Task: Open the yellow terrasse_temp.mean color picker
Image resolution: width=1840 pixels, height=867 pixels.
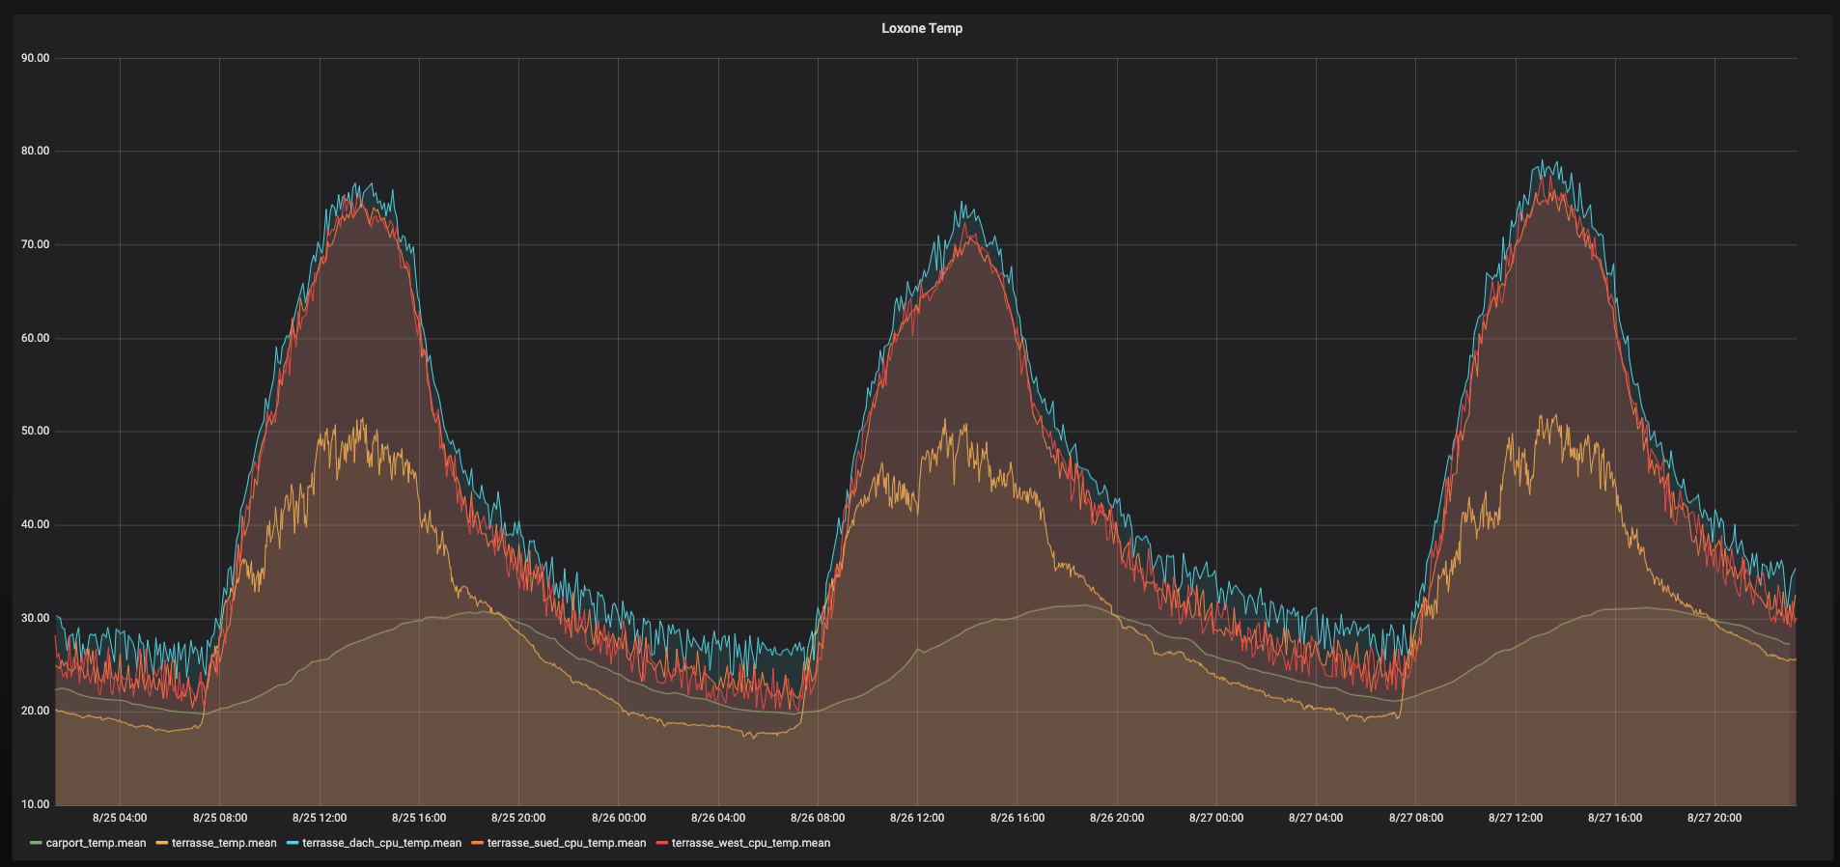Action: (x=162, y=843)
